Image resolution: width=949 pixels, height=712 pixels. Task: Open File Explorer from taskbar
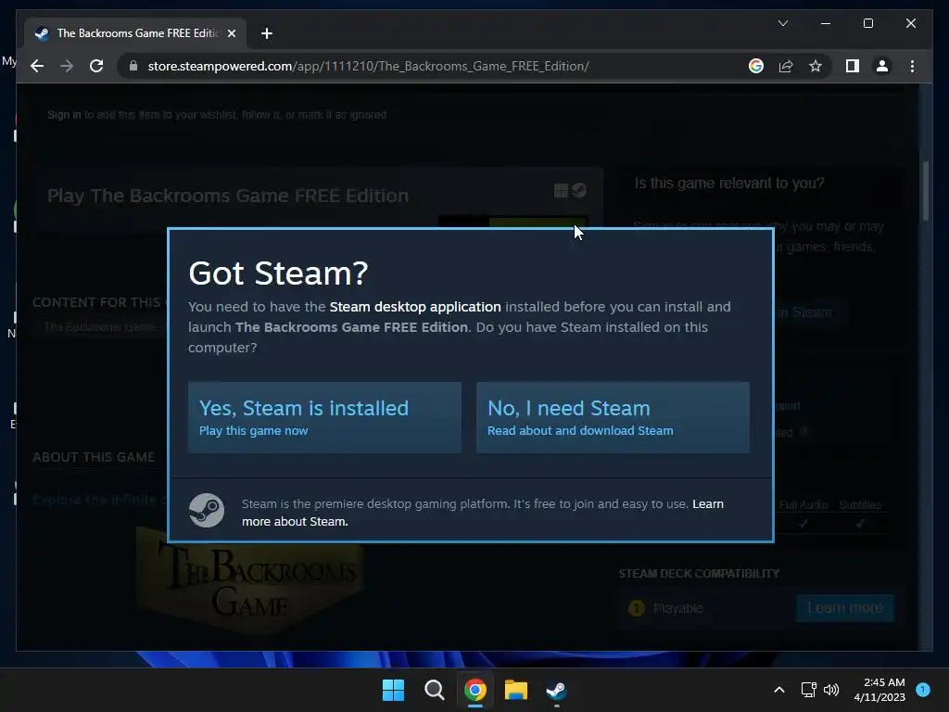[516, 690]
